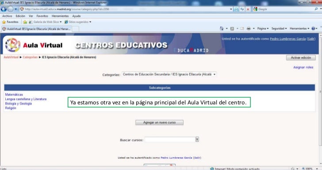Open the Seguridad dropdown menu
322x170 pixels.
pyautogui.click(x=279, y=29)
